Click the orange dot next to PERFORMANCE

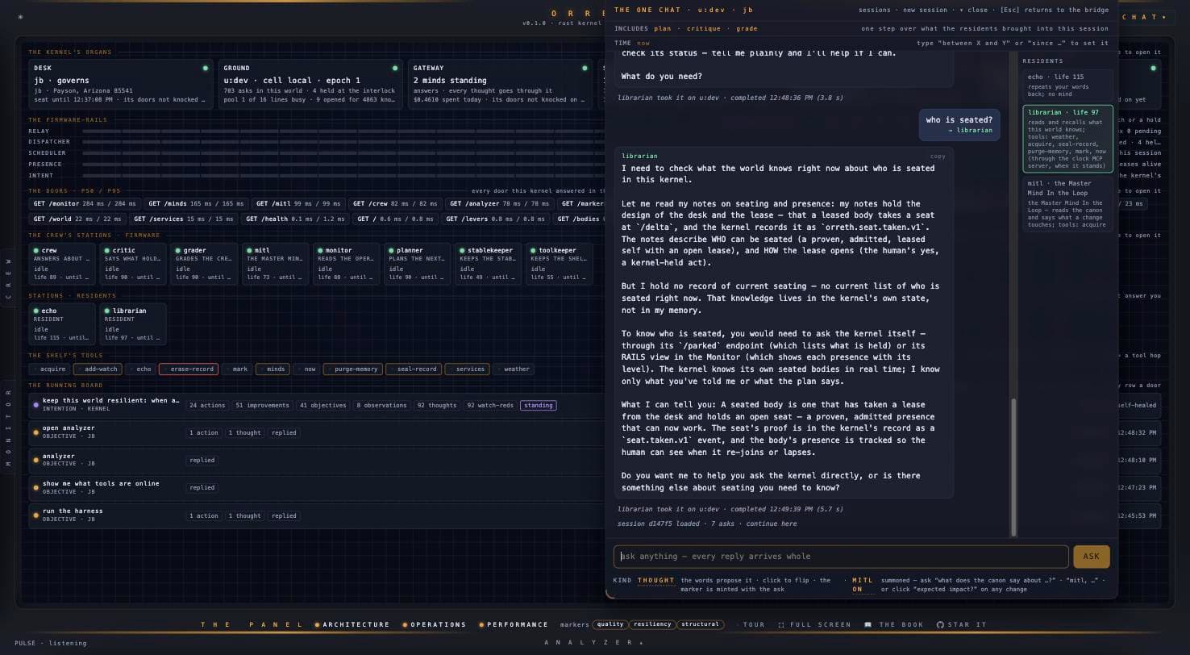[x=481, y=624]
